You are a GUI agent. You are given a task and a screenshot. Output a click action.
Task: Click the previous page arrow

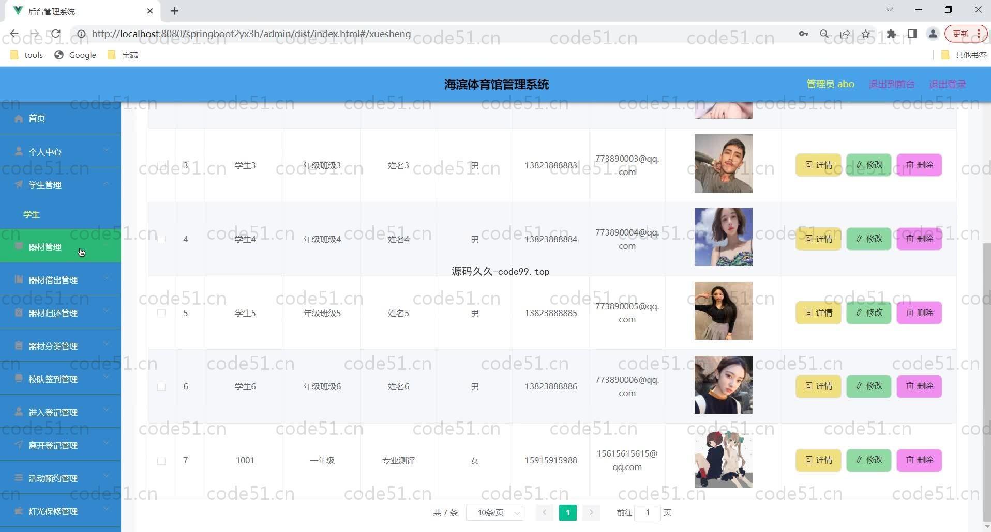tap(544, 513)
